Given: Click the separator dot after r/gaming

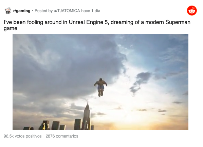Looking at the screenshot, I should click(x=33, y=10).
